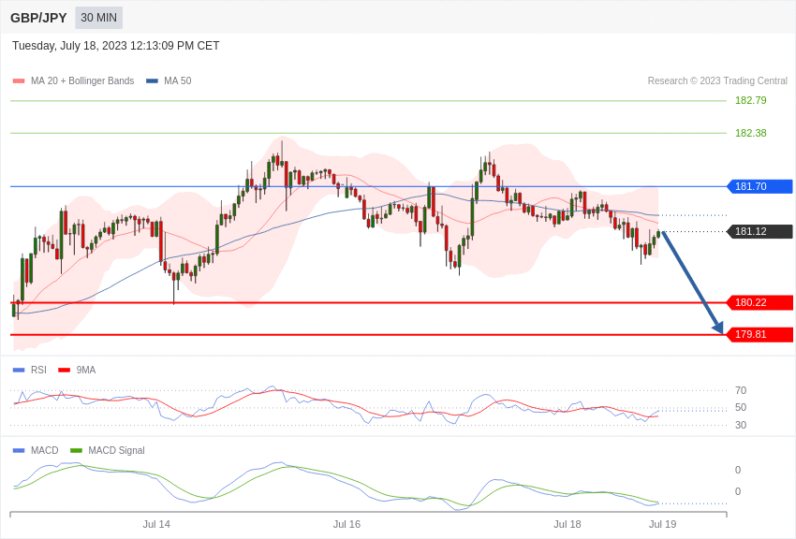
Task: Click the blue 181.70 pivot price tag
Action: tap(760, 186)
